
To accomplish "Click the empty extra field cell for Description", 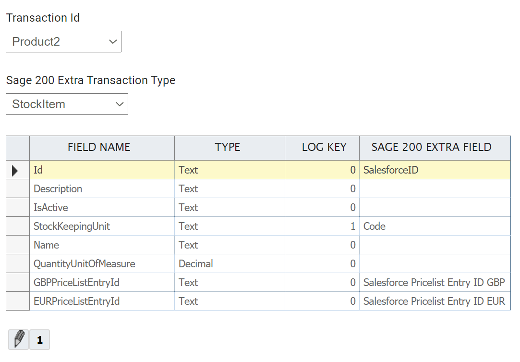I will click(x=435, y=188).
